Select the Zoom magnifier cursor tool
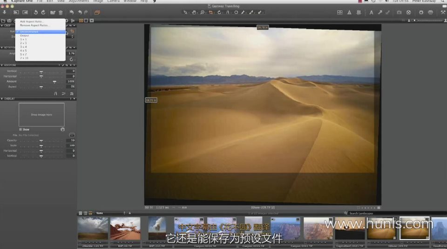The height and width of the screenshot is (249, 447). (x=203, y=12)
